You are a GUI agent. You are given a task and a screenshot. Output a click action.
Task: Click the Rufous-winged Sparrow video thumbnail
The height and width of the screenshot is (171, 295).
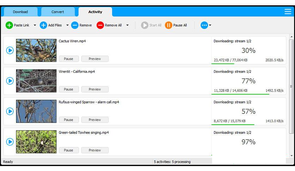(x=36, y=111)
